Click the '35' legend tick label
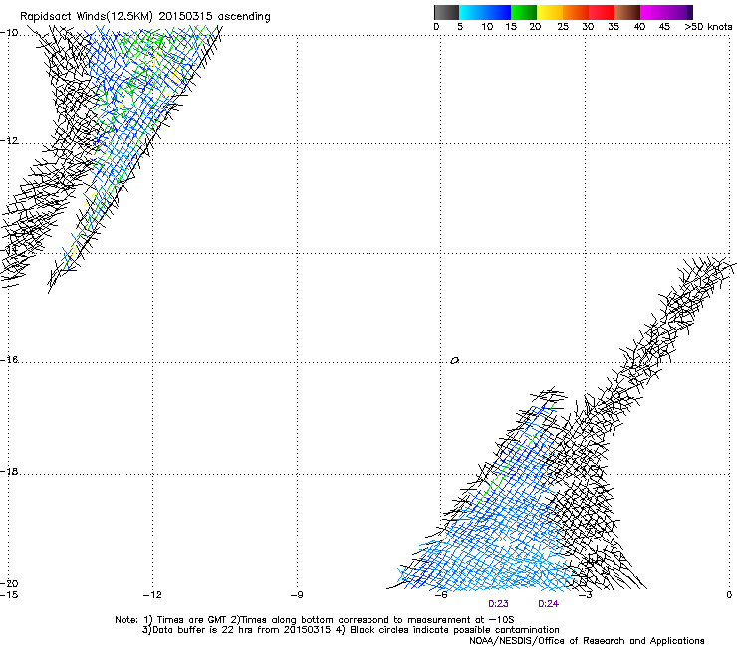This screenshot has width=737, height=647. coord(614,27)
